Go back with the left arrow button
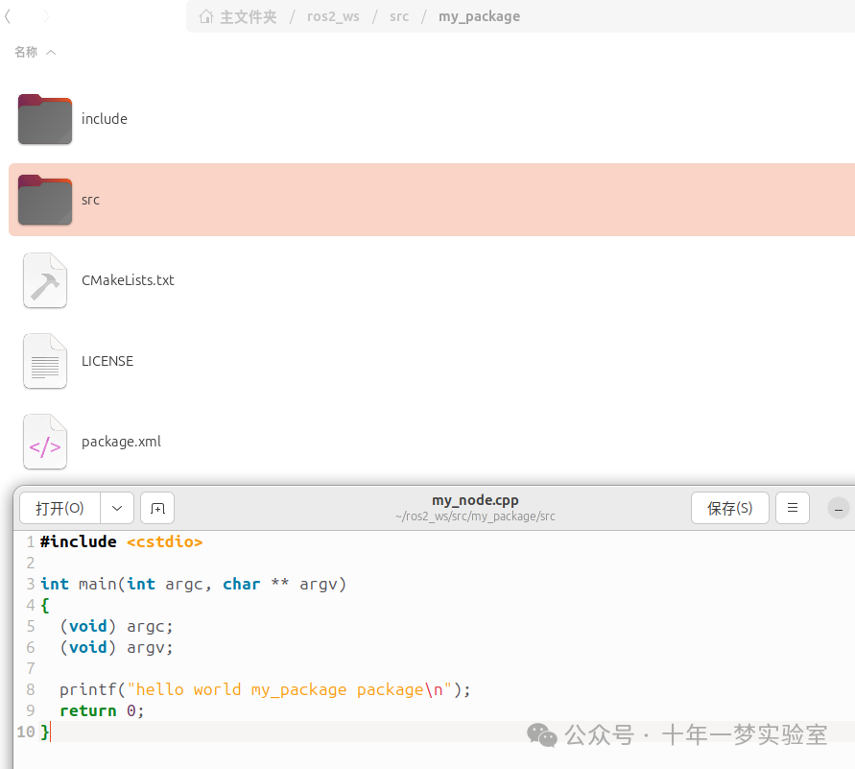Viewport: 855px width, 769px height. [x=8, y=17]
